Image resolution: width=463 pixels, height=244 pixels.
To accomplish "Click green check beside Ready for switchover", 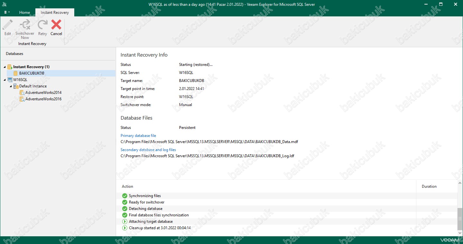I will [x=125, y=202].
